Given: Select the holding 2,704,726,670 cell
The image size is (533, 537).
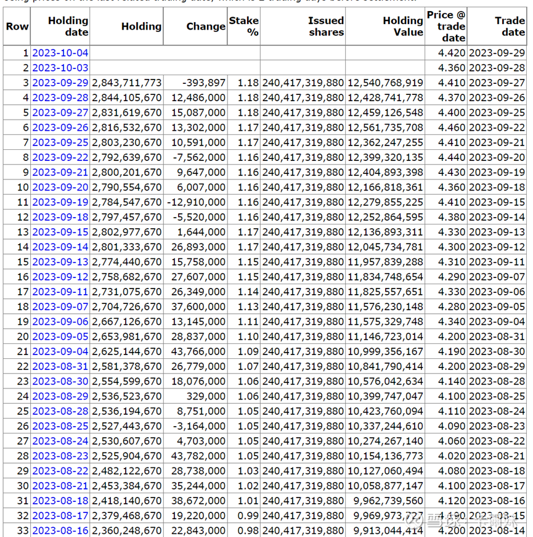Looking at the screenshot, I should (127, 306).
